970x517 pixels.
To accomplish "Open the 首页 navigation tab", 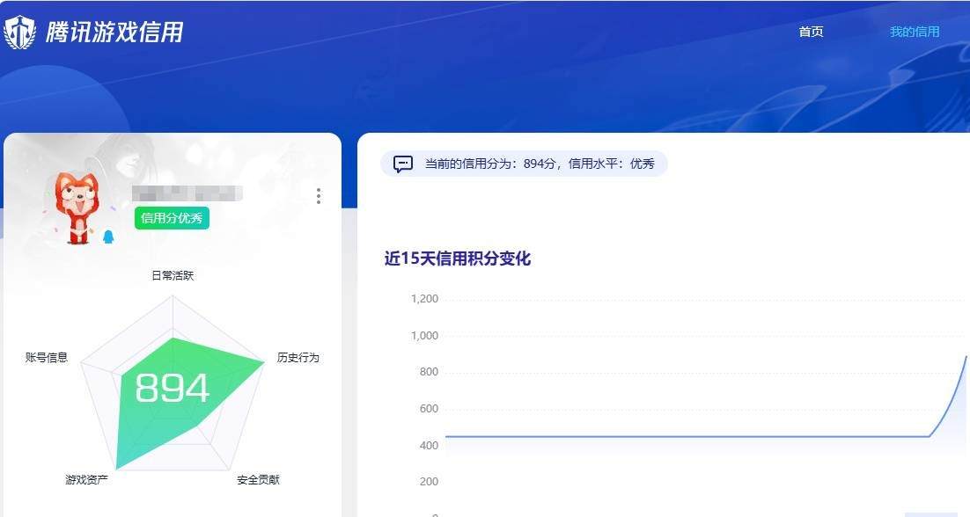I will point(811,32).
